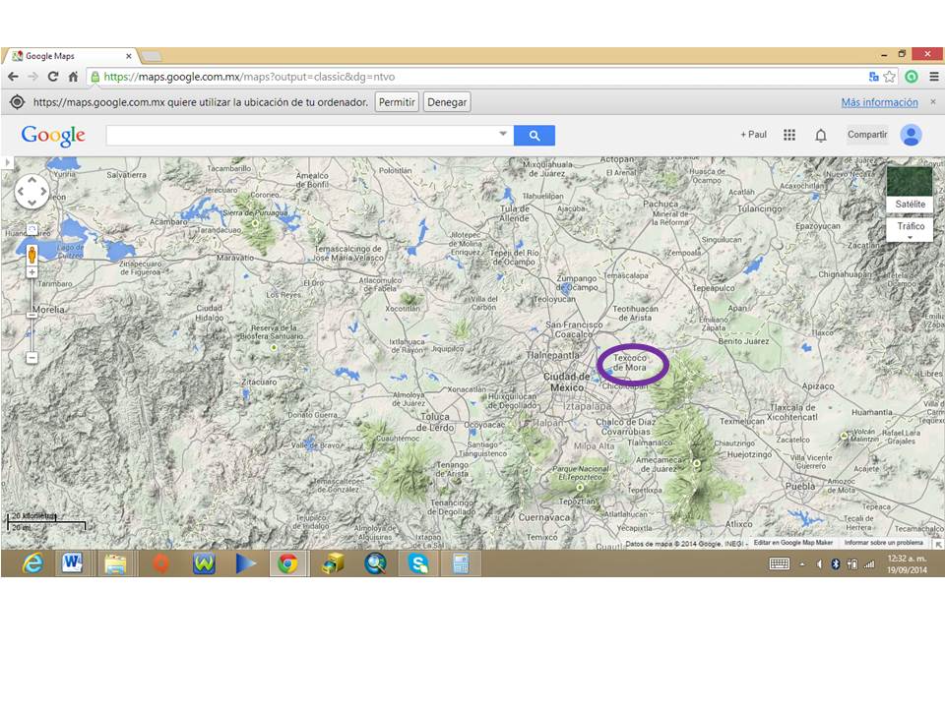Open Editar en Google Map Maker link

pyautogui.click(x=793, y=543)
